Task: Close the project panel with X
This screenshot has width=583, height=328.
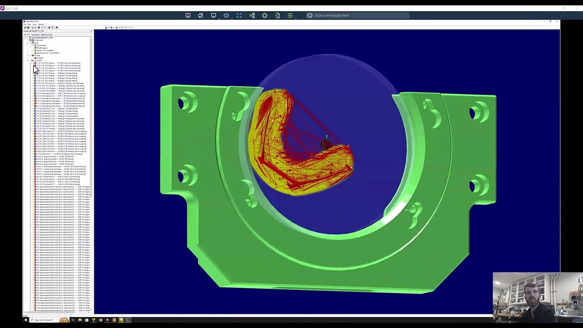Action: coord(91,31)
